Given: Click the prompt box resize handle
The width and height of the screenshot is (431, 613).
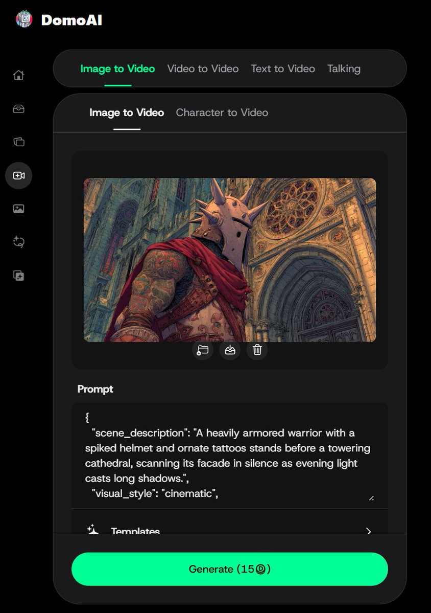Looking at the screenshot, I should pyautogui.click(x=371, y=498).
